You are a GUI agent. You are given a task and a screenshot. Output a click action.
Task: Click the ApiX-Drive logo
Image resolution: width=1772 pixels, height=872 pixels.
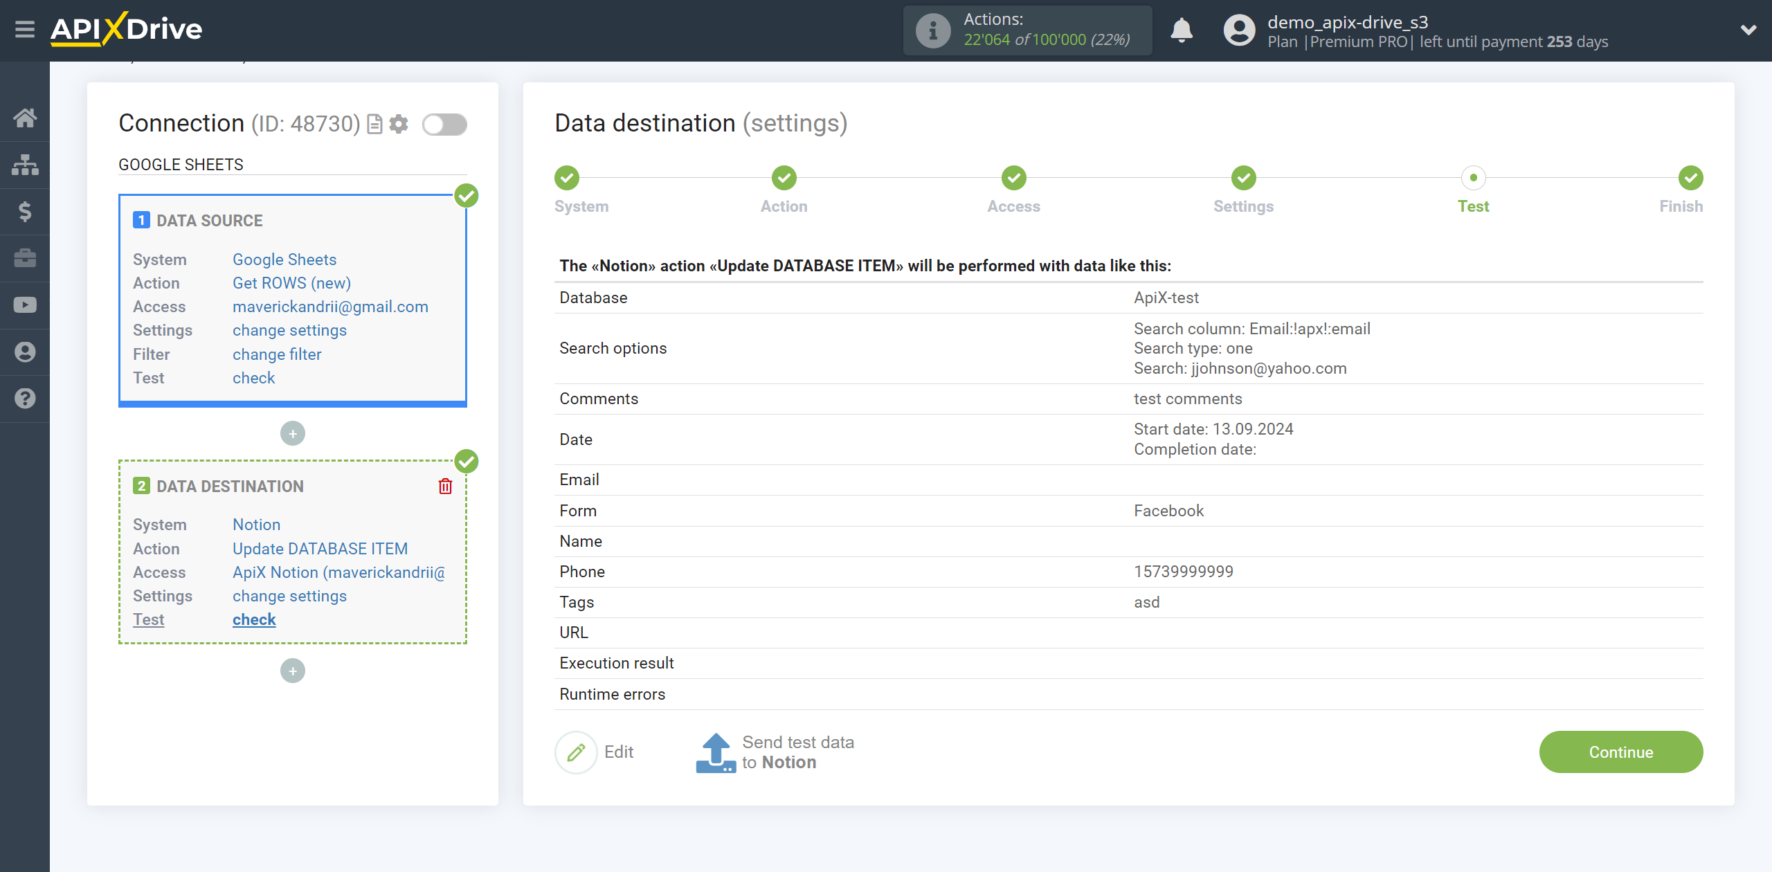point(127,29)
